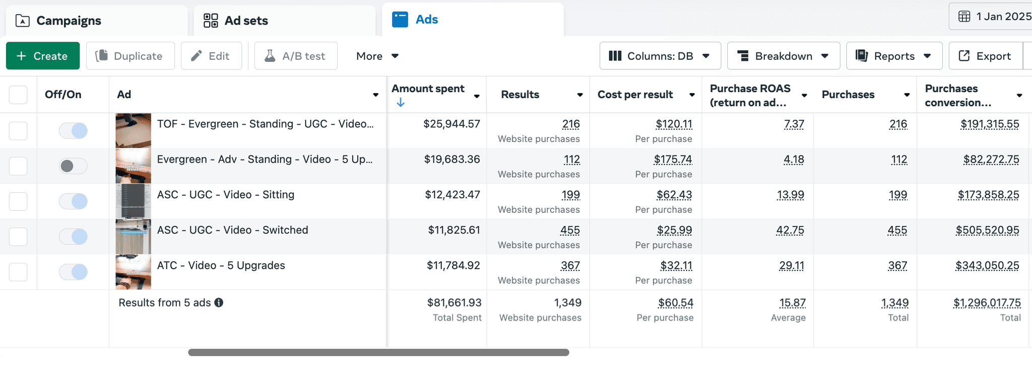Click the Ad sets grid icon
This screenshot has width=1032, height=377.
(211, 21)
